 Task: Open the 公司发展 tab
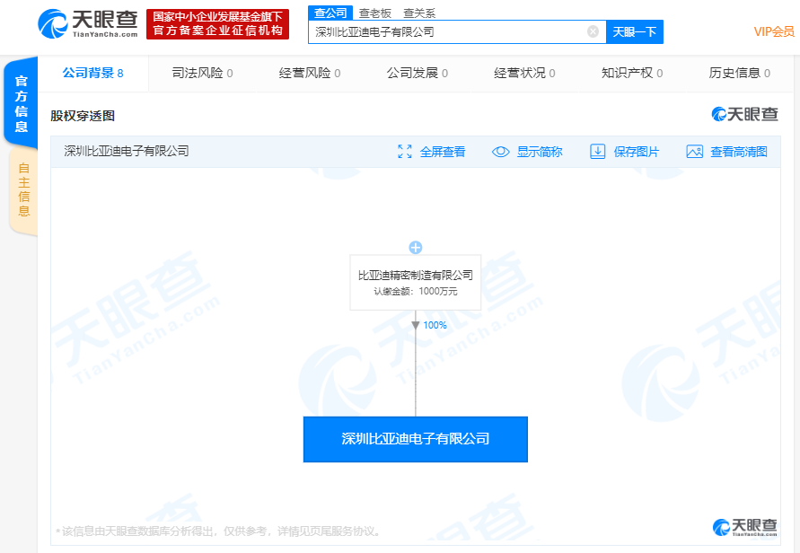[418, 73]
